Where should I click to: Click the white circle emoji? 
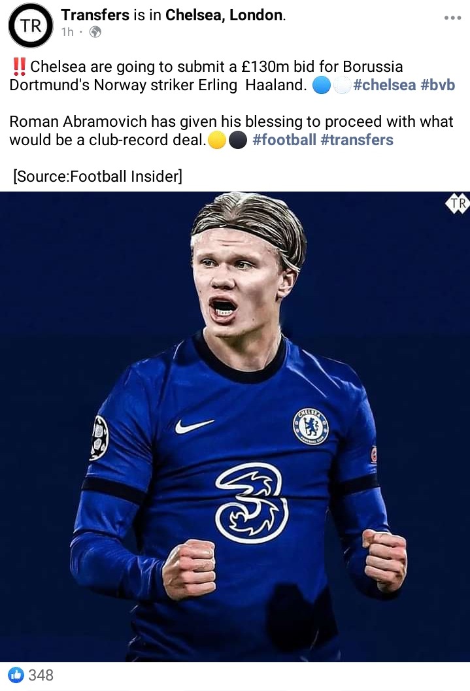tap(342, 85)
